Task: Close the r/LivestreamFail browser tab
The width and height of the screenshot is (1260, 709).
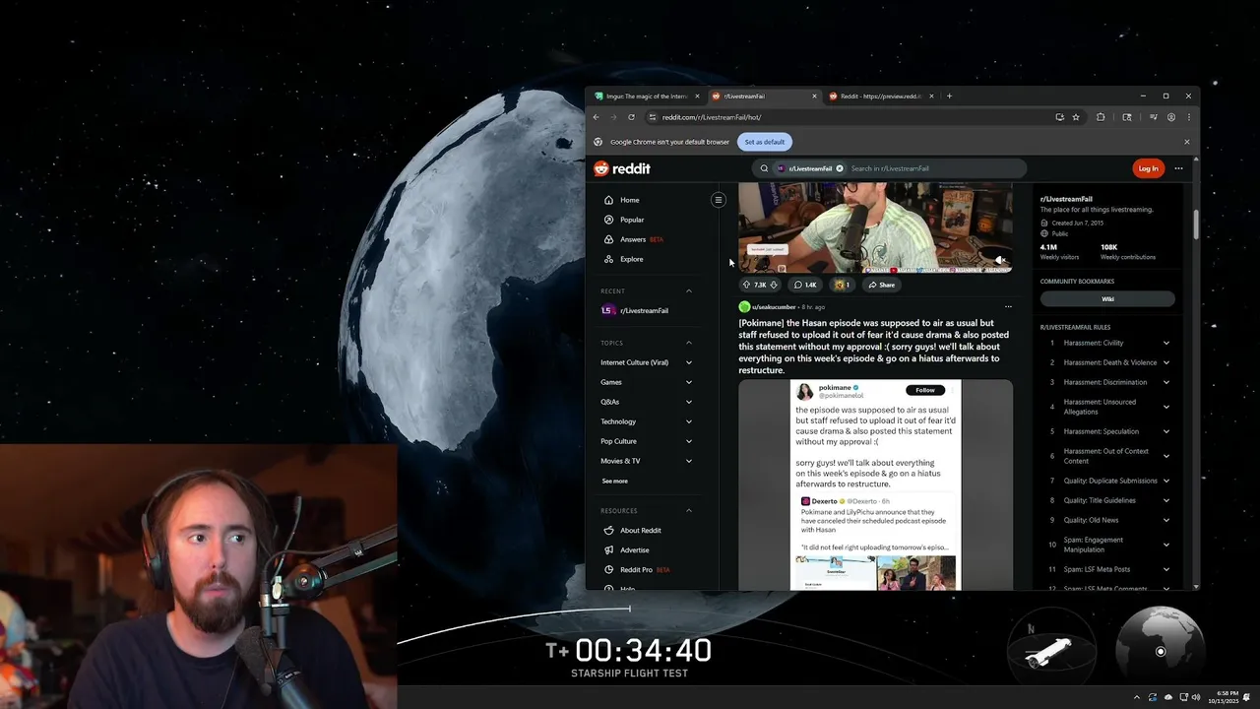Action: pyautogui.click(x=814, y=97)
